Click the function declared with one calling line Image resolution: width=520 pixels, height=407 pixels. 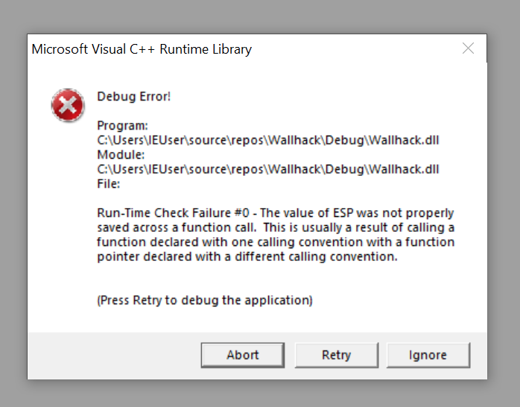(x=276, y=242)
